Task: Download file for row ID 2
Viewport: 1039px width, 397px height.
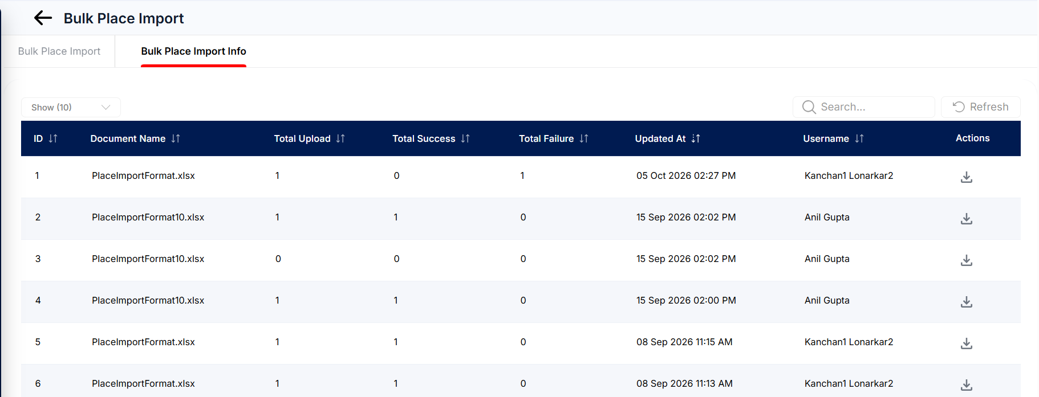Action: click(x=966, y=219)
